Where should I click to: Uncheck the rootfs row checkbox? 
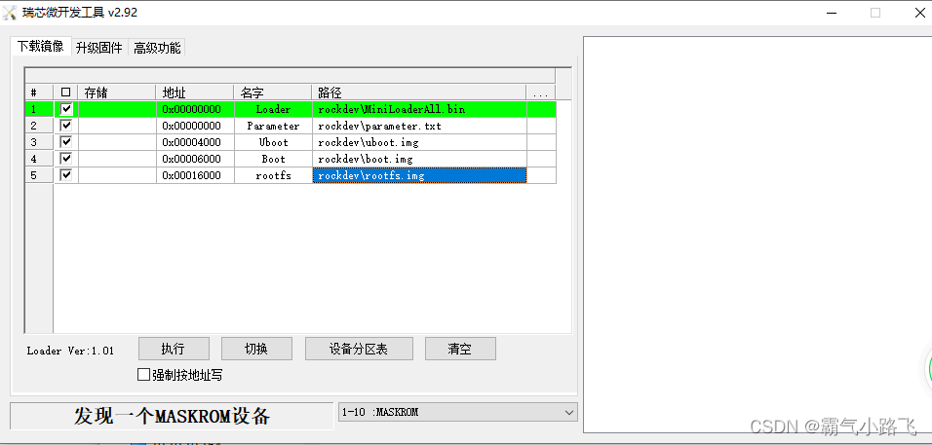[x=66, y=175]
